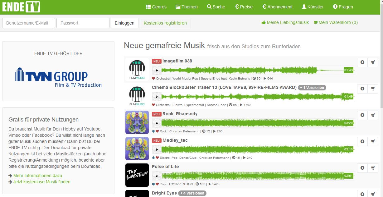Add Pulse of Life to cart
Viewport: 383px width, 197px height.
373,168
